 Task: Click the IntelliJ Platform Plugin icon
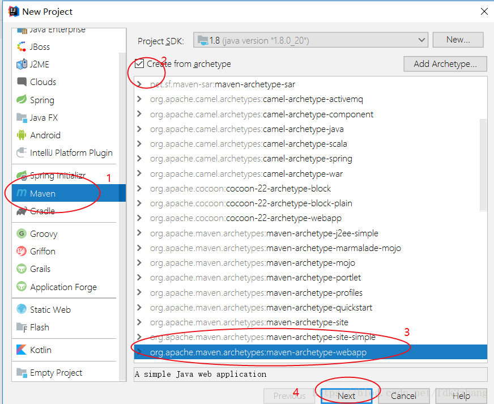tap(22, 152)
